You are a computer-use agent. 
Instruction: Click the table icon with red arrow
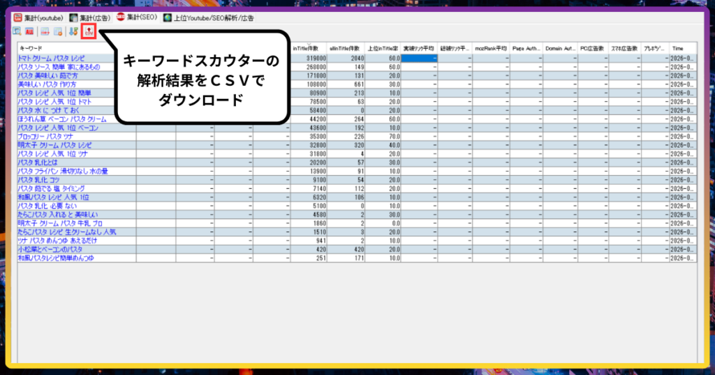tap(44, 31)
